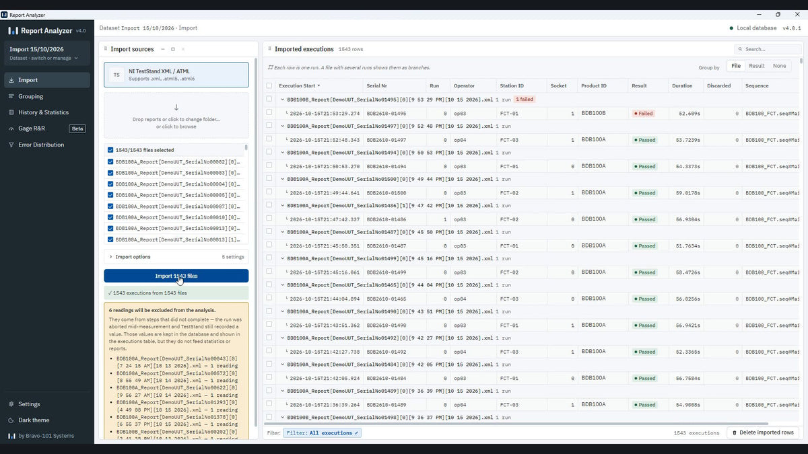Collapse the SerialNo01486 file group

(283, 205)
